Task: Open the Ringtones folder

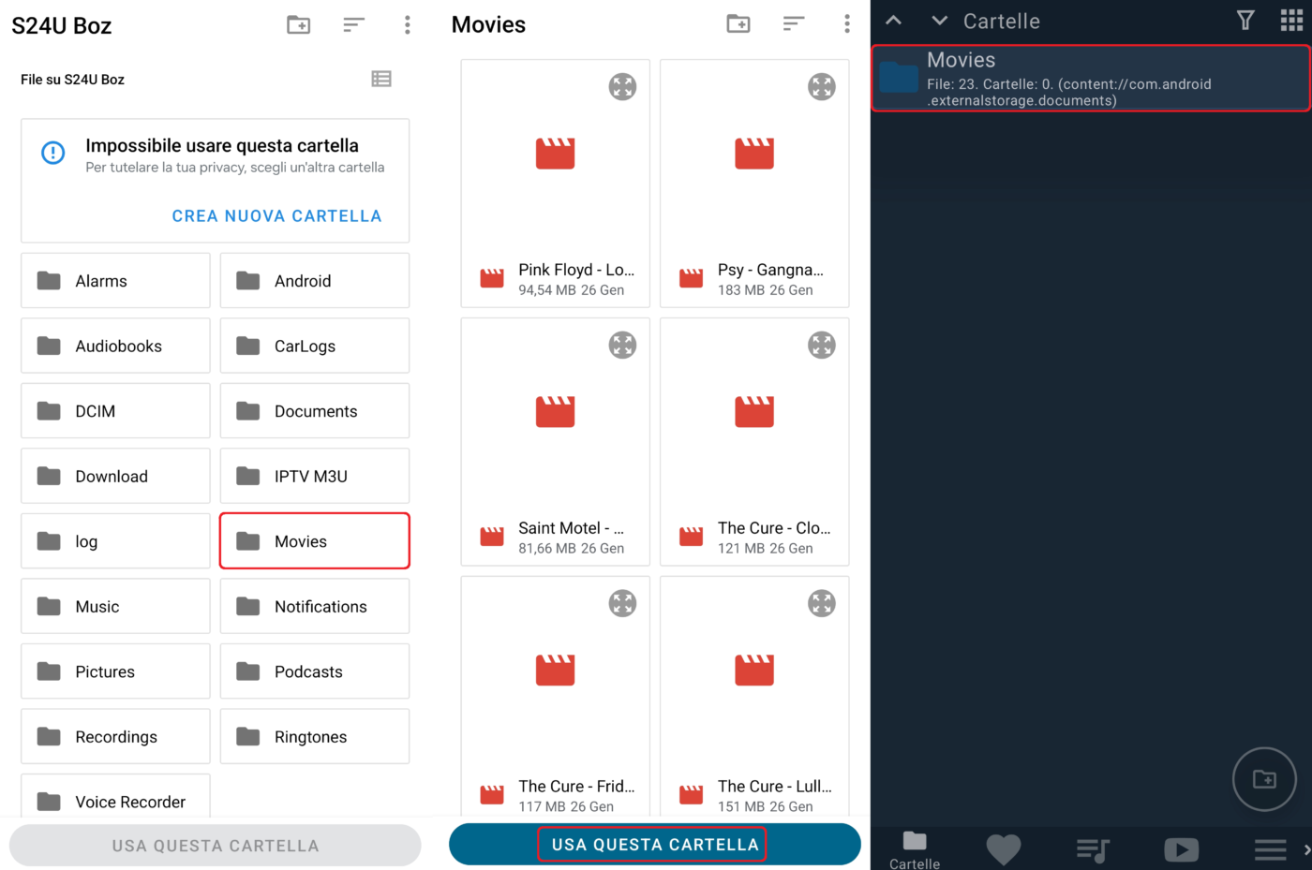Action: [x=315, y=736]
